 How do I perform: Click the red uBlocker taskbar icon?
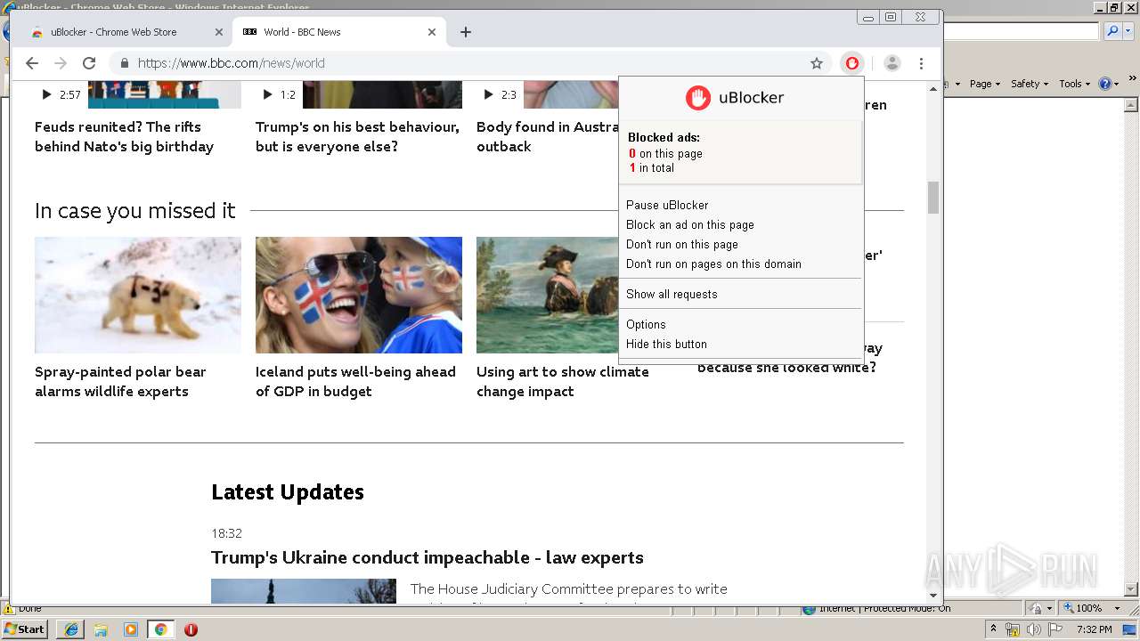[191, 629]
